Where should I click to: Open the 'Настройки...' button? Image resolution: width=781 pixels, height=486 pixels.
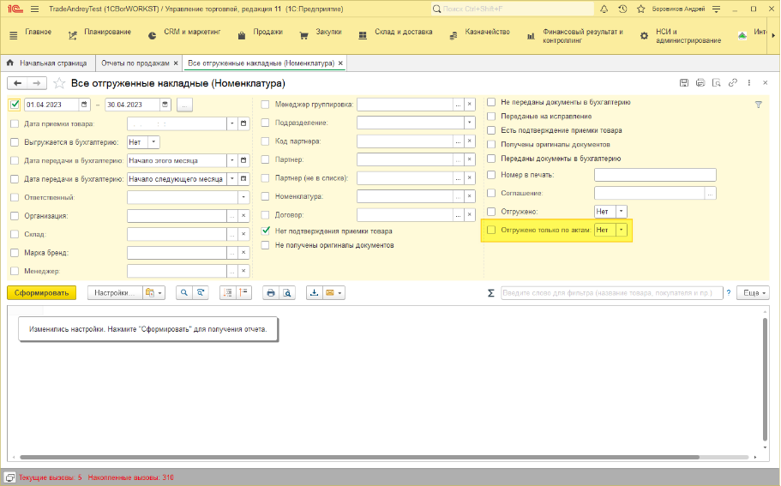point(115,292)
